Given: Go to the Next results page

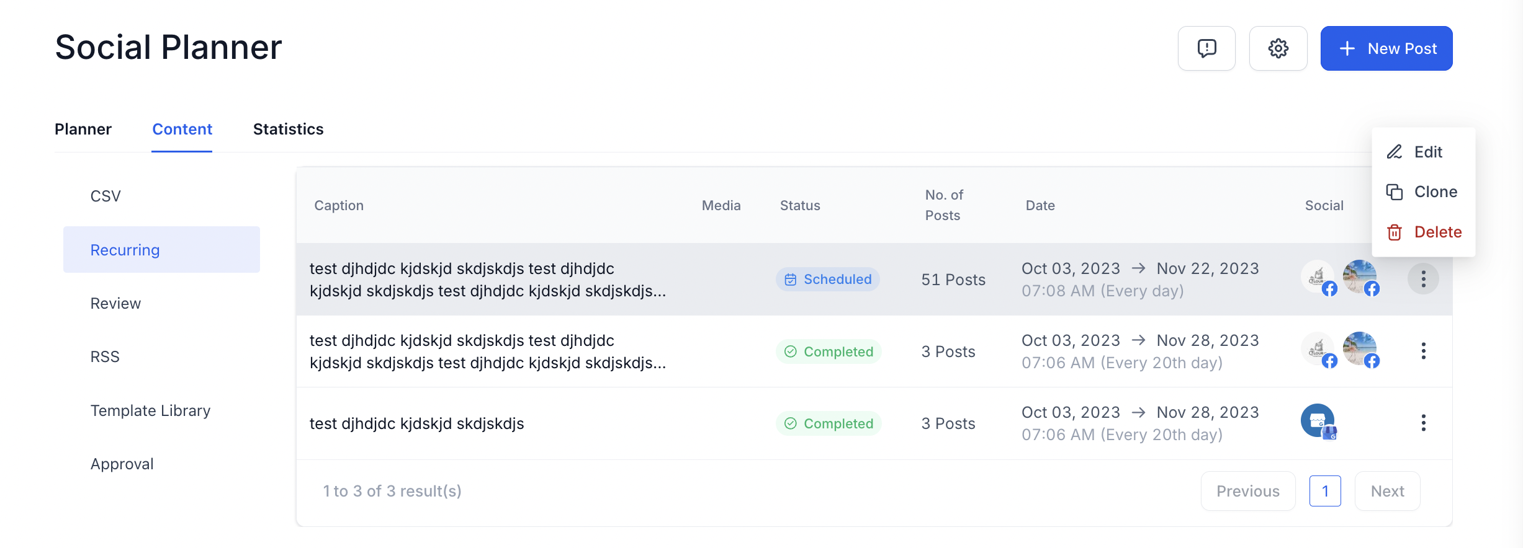Looking at the screenshot, I should pyautogui.click(x=1387, y=491).
